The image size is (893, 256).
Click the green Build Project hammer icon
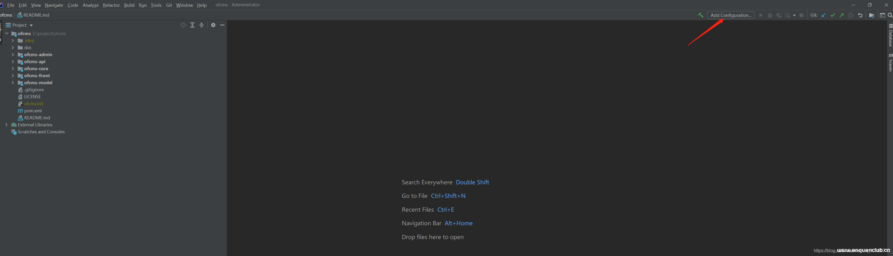701,15
